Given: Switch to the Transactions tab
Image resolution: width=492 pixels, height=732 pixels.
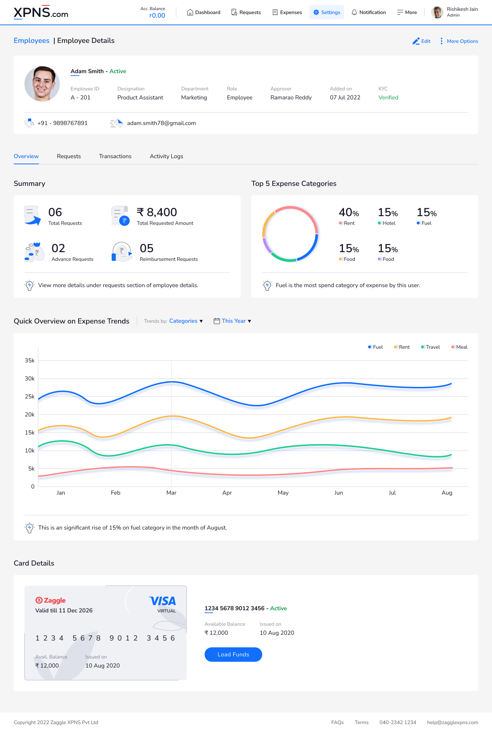Looking at the screenshot, I should (x=115, y=156).
